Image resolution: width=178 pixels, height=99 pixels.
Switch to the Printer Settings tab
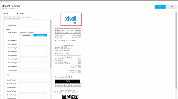[x=8, y=18]
